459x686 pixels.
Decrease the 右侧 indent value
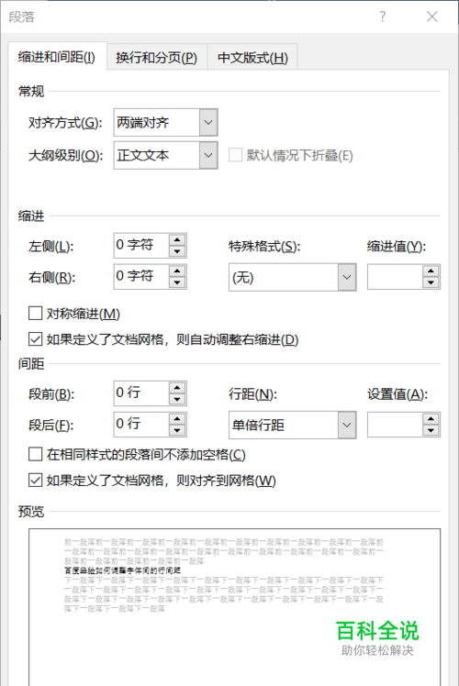coord(177,282)
